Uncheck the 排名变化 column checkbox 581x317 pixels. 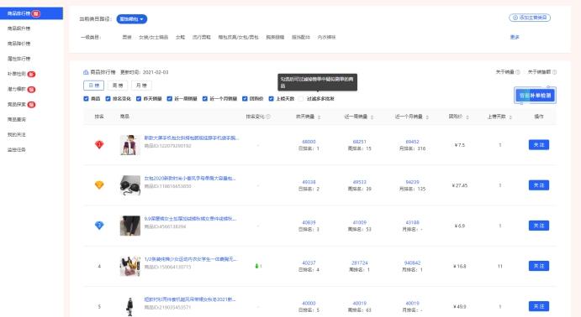108,99
